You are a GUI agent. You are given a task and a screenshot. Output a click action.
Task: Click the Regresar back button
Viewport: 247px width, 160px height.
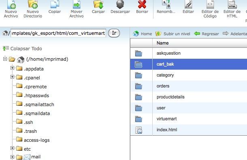[x=207, y=34]
